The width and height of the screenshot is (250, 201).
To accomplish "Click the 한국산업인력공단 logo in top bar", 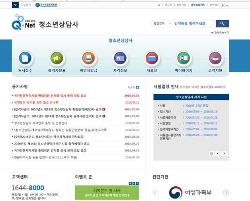I will [46, 5].
